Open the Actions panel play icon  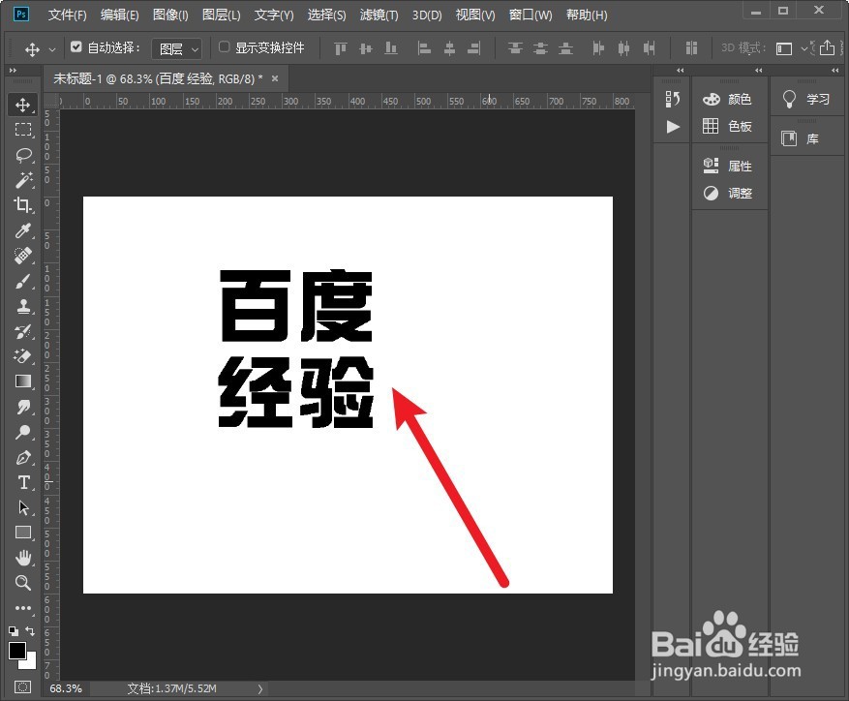(x=673, y=127)
